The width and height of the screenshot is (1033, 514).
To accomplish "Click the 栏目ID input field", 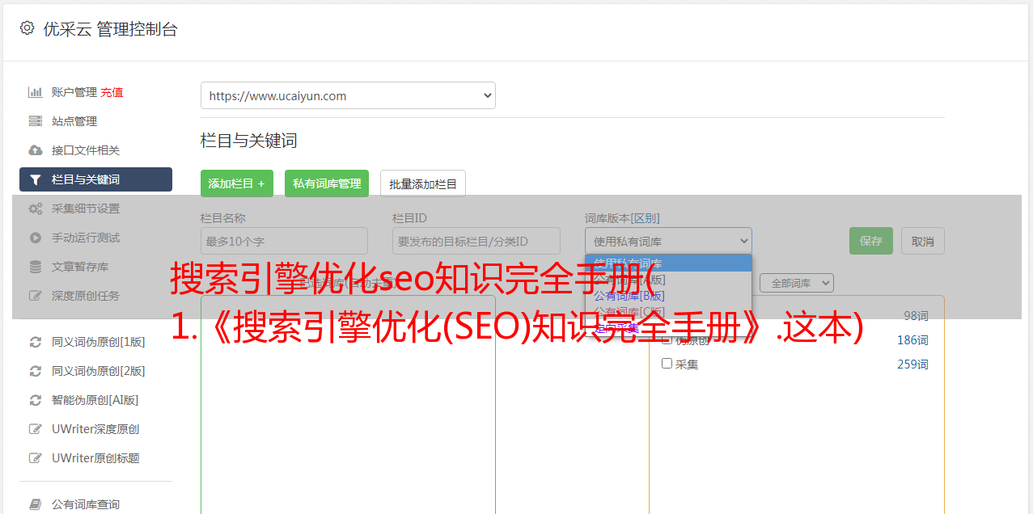I will [x=476, y=241].
